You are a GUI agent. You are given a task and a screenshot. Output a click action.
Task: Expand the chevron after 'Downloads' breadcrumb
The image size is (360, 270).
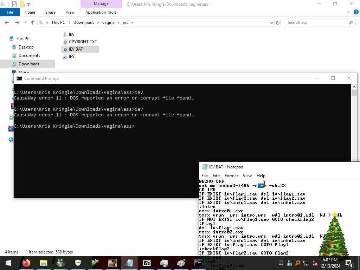point(98,22)
